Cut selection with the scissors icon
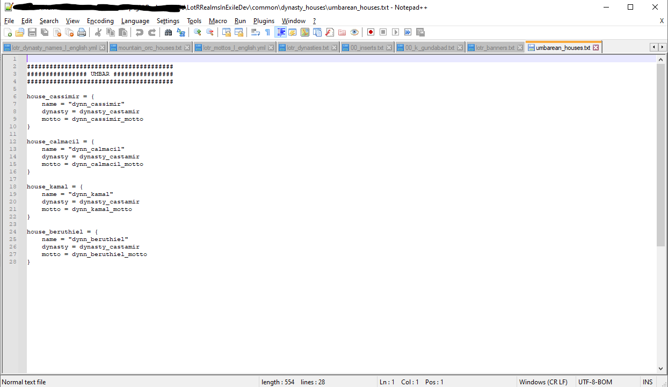Viewport: 668px width, 387px height. click(98, 32)
